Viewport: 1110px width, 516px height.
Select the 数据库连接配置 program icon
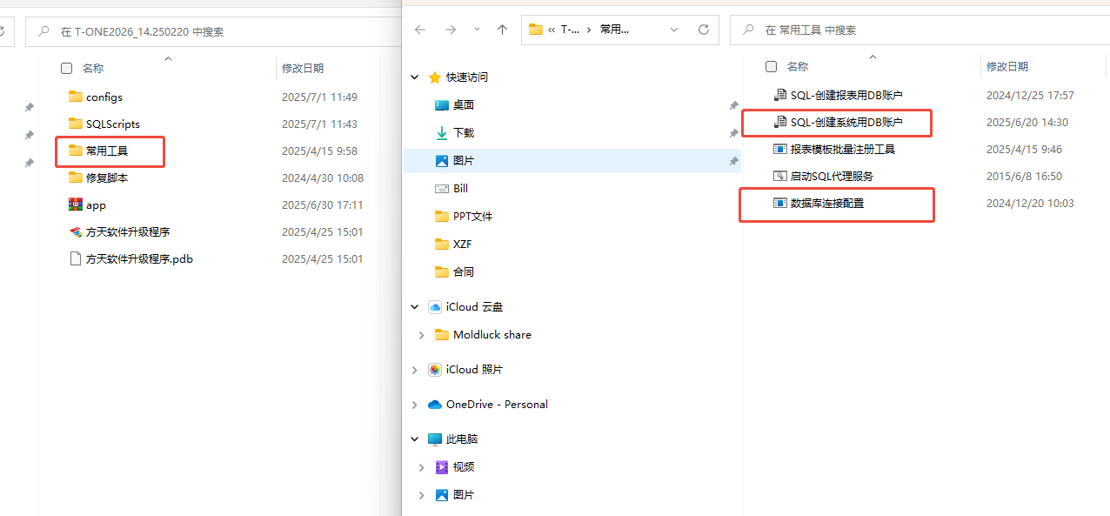tap(780, 203)
